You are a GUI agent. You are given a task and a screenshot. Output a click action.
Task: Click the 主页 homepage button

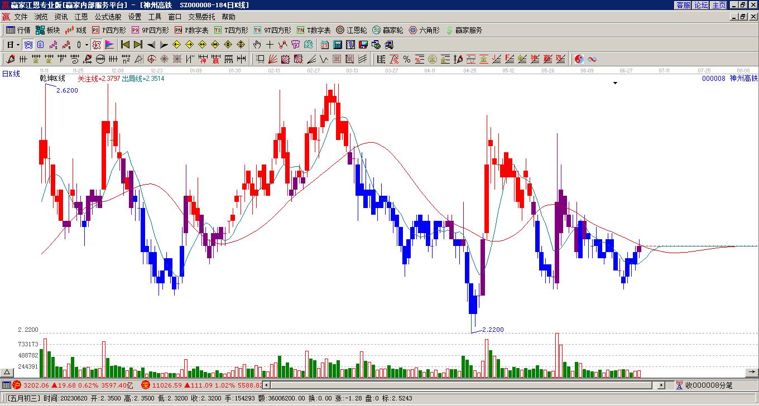click(719, 4)
